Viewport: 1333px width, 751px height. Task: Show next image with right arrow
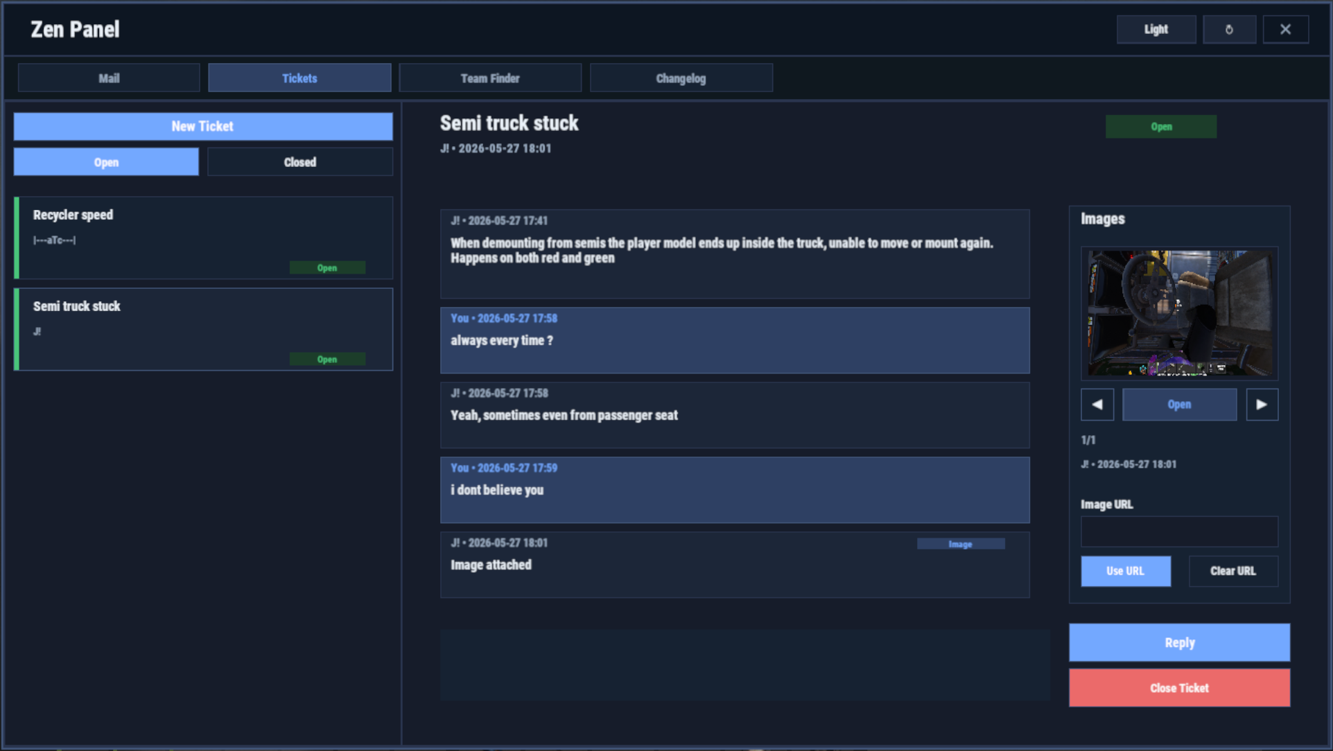click(1262, 405)
